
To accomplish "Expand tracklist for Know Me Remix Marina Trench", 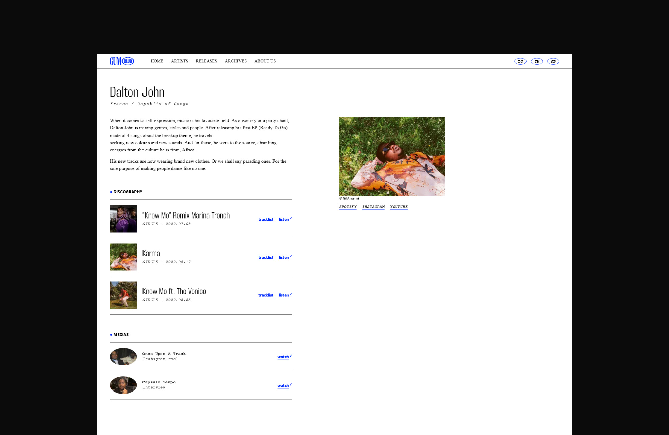I will 266,219.
